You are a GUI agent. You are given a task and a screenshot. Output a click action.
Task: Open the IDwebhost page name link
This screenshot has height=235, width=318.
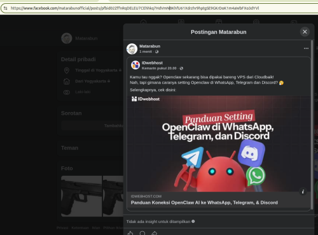152,63
